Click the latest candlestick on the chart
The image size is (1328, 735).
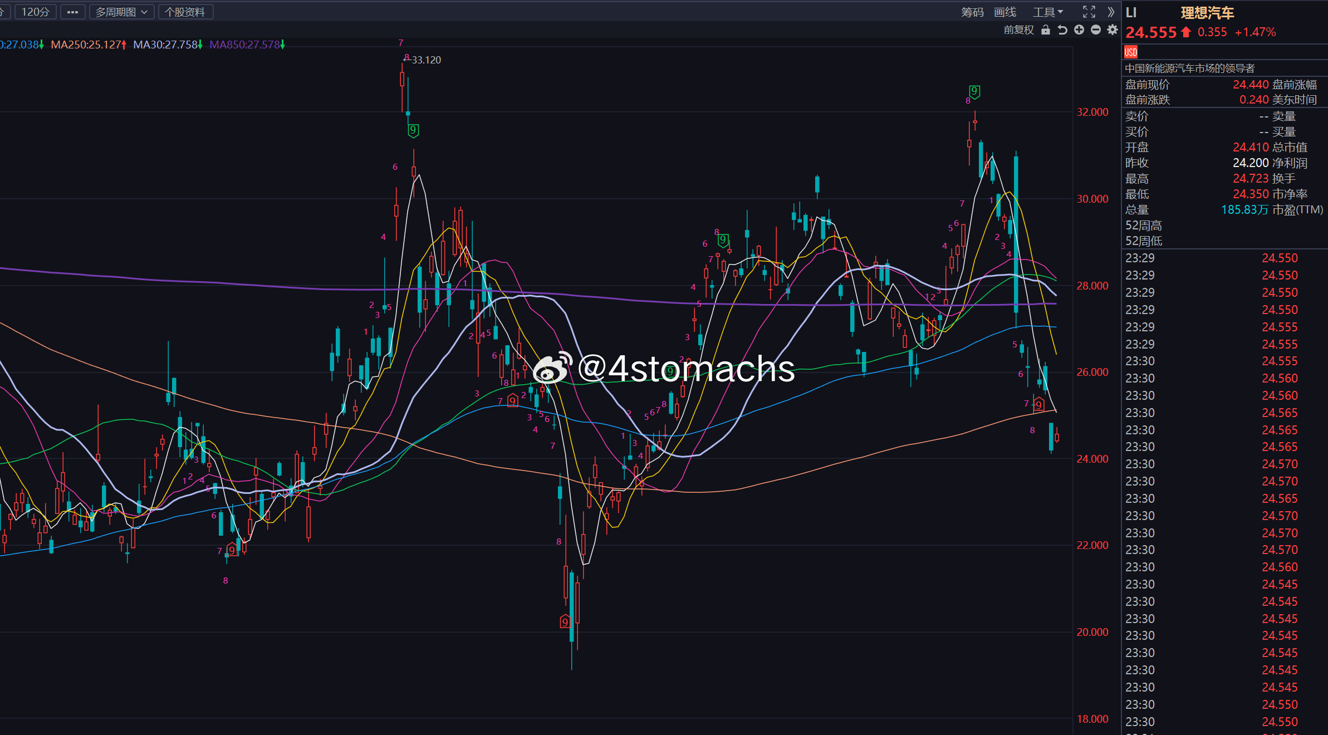click(1057, 437)
